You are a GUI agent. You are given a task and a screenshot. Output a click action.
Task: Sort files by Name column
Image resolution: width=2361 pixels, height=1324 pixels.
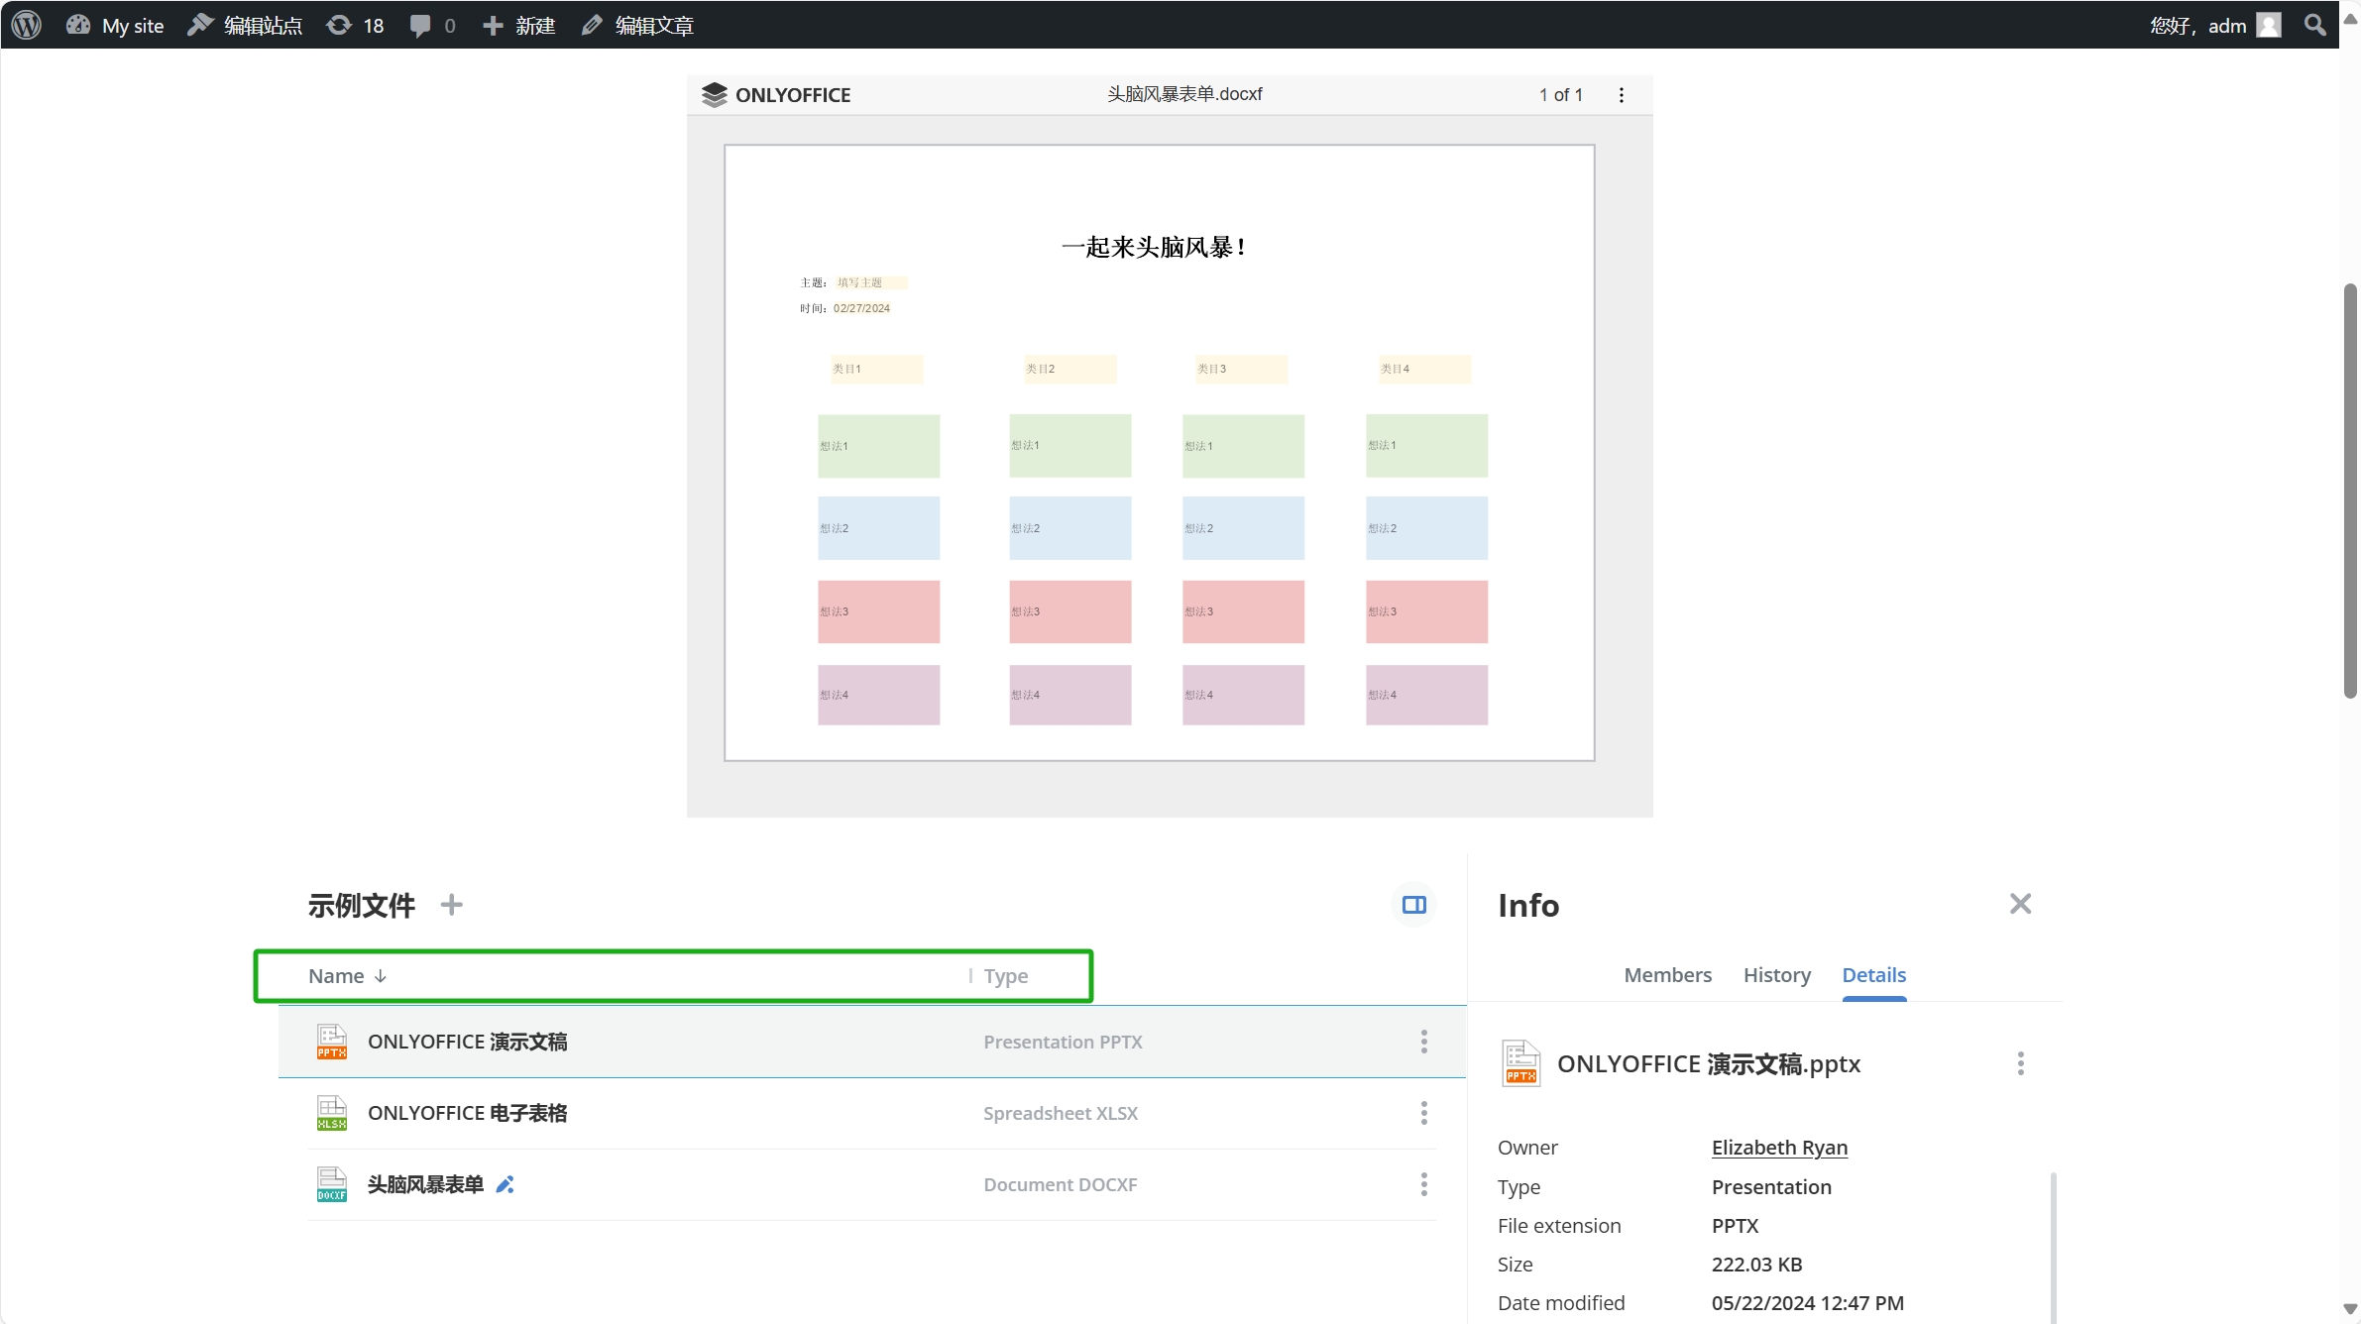point(347,976)
